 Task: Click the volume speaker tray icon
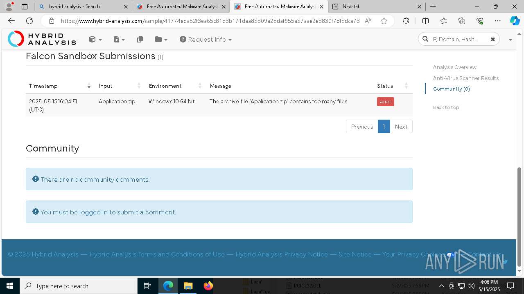point(471,286)
